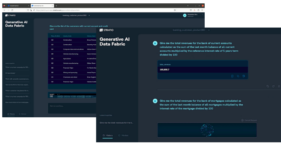Click the avatar beside the current accounts question
This screenshot has width=281, height=143.
[x=155, y=43]
